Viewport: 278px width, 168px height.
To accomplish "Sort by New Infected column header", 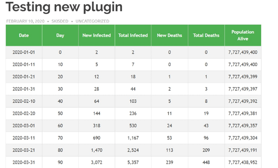I will click(97, 35).
